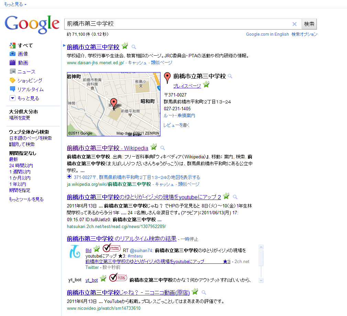Select 24 時間以内 time filter
The image size is (347, 316).
coord(21,166)
